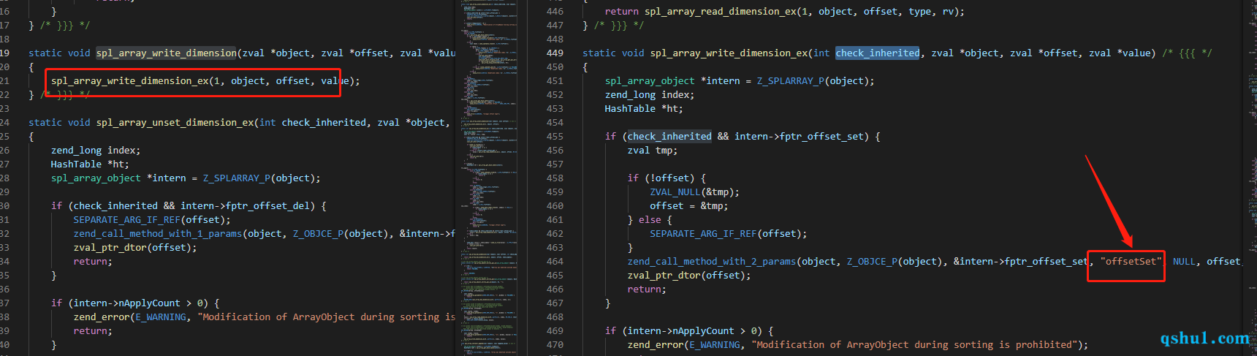Click line number 455 in the right pane
Viewport: 1257px width, 356px height.
pos(555,137)
